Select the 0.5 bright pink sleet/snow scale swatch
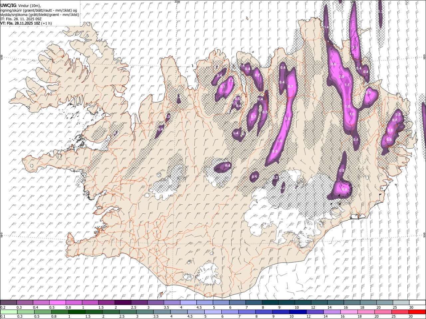Viewport: 426px width, 319px height. click(57, 302)
